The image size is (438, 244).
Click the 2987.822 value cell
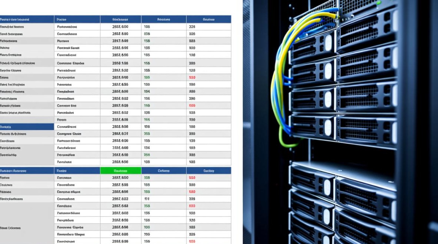[x=120, y=199]
